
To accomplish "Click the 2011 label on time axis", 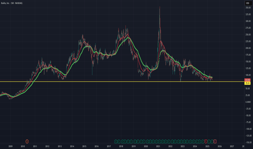I will click(35, 146).
